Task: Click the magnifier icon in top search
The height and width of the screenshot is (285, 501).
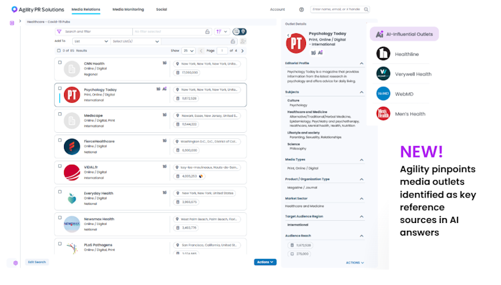Action: (x=366, y=9)
